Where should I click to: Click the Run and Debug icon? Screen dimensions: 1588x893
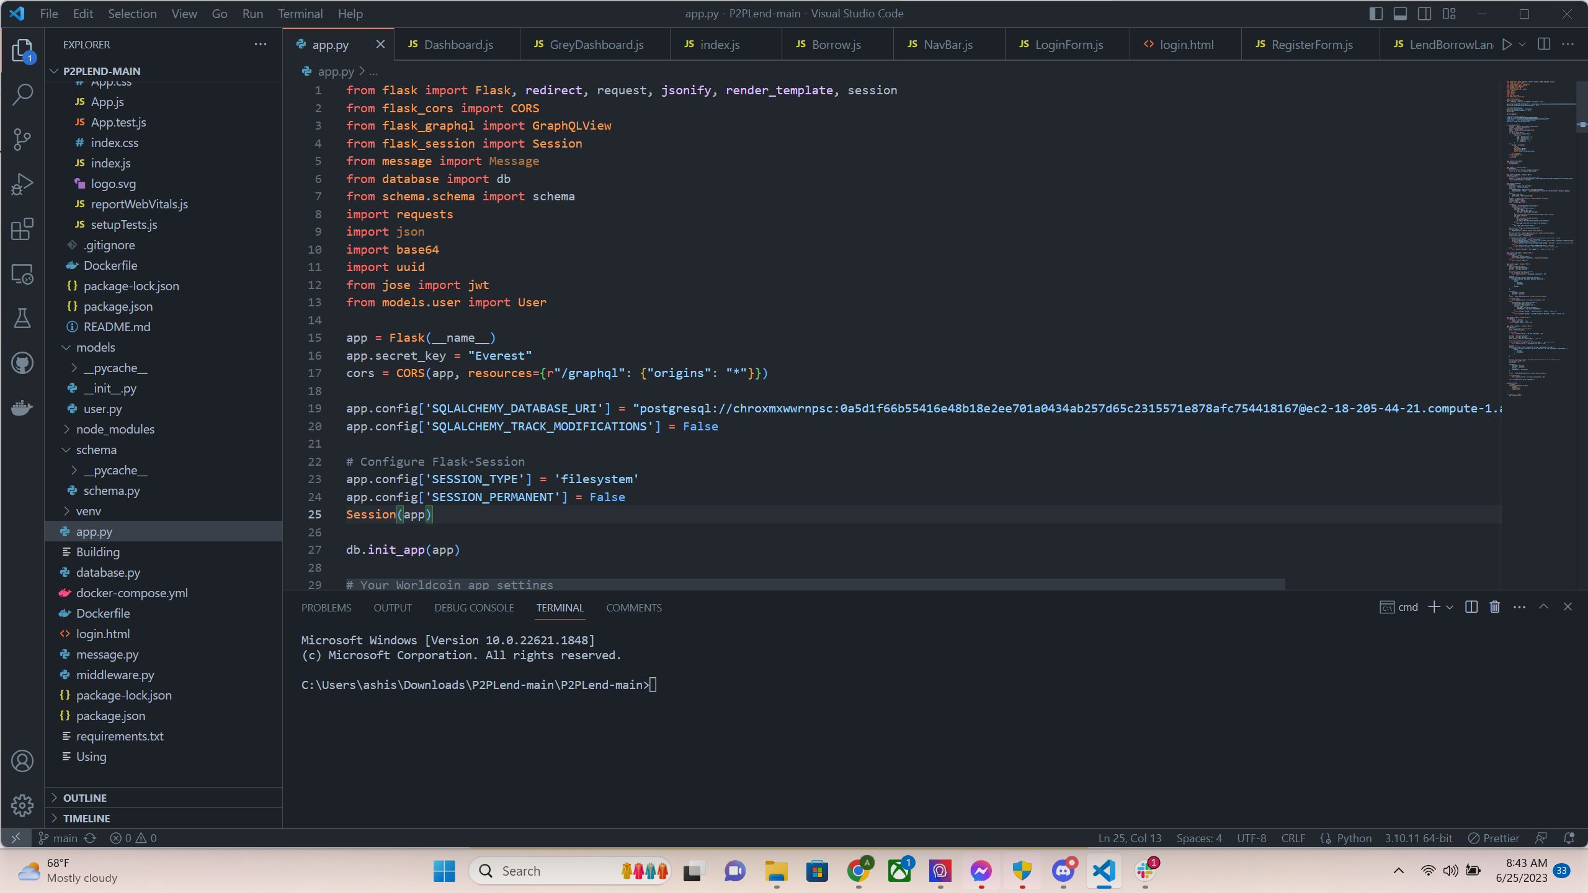23,184
